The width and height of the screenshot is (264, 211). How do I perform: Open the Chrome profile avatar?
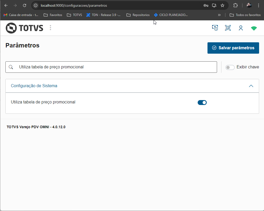pos(249,5)
